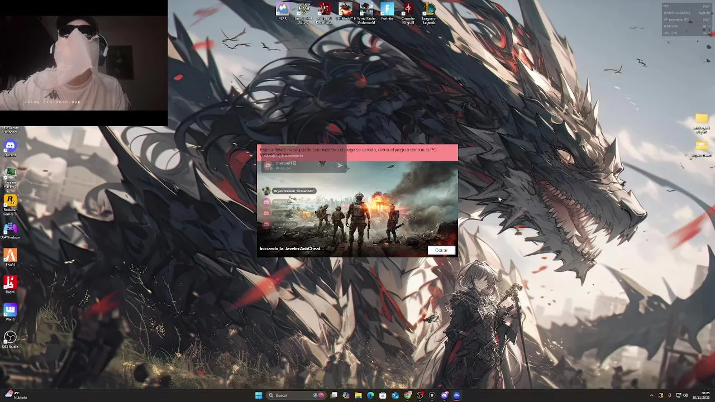715x402 pixels.
Task: Open Google Chrome from taskbar
Action: pyautogui.click(x=407, y=395)
